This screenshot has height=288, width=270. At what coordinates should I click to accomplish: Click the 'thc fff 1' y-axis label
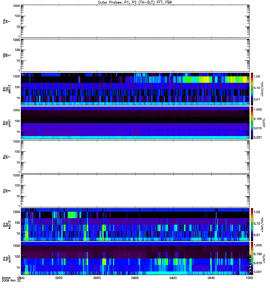(x=6, y=157)
